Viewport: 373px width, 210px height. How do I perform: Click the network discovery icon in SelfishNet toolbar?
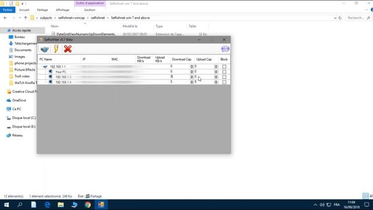pos(45,49)
